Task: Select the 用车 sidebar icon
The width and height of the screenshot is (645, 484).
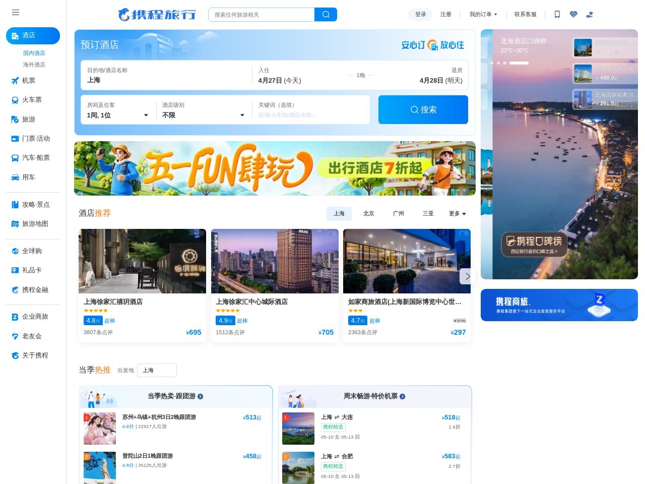Action: (x=15, y=177)
